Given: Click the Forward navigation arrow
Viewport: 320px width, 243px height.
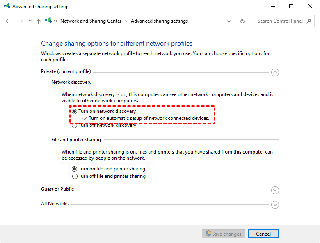Looking at the screenshot, I should coord(20,21).
